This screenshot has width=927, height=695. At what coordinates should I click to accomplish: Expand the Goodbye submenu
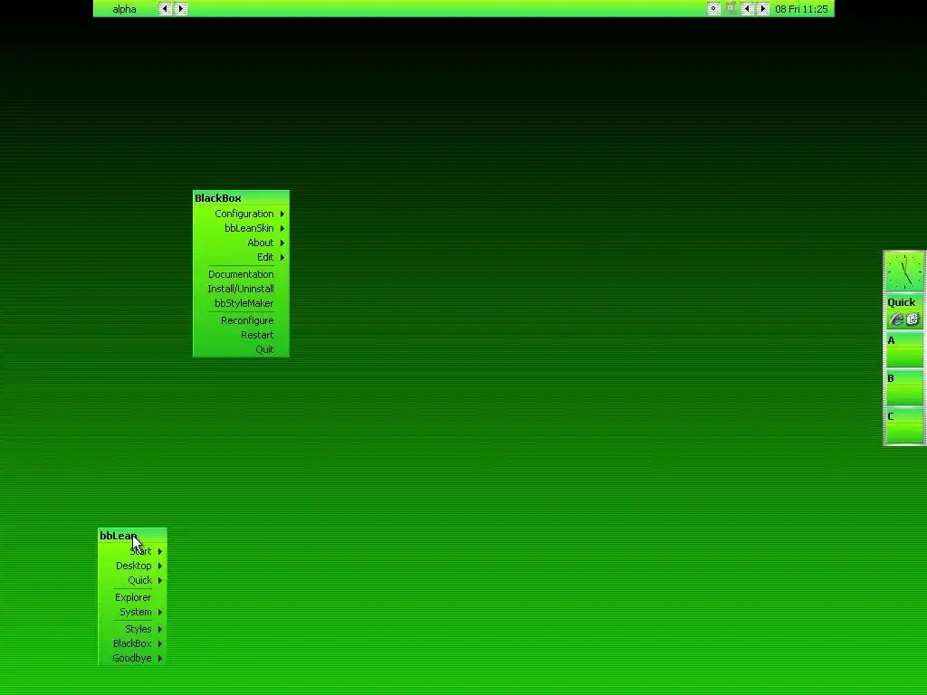132,658
